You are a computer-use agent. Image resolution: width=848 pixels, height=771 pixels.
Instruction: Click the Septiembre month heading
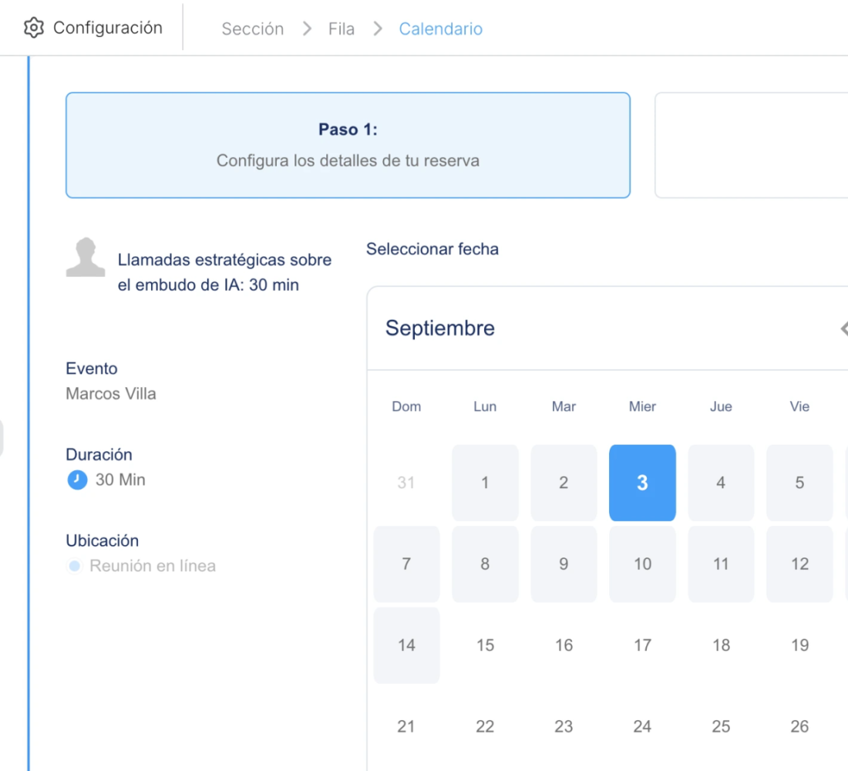[440, 328]
